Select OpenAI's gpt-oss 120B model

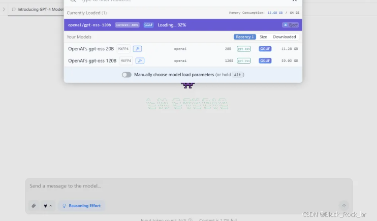point(183,60)
